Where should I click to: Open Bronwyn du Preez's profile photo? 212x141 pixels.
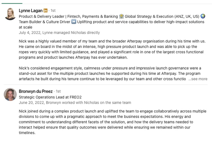pos(10,94)
